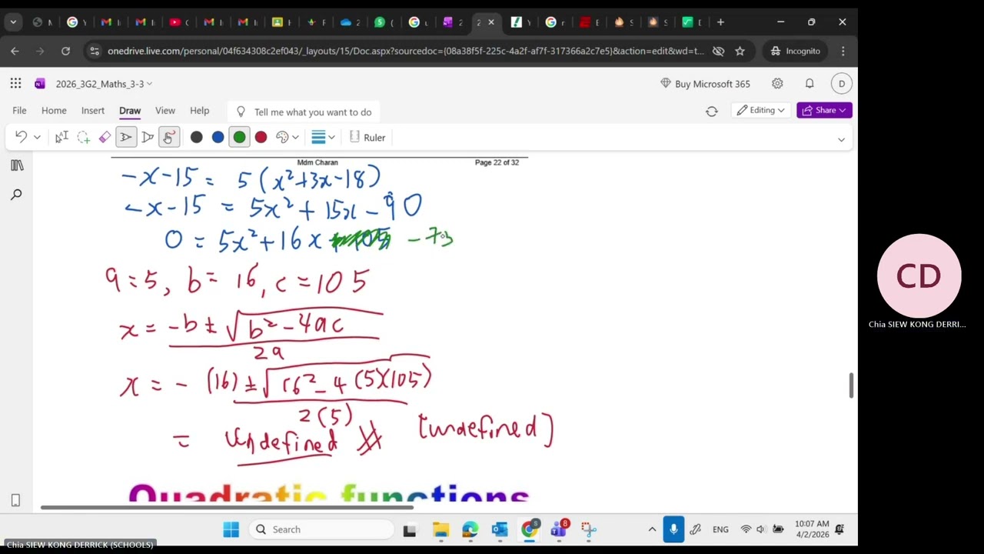The width and height of the screenshot is (984, 554).
Task: Bookmark this page with the star icon
Action: tap(740, 51)
